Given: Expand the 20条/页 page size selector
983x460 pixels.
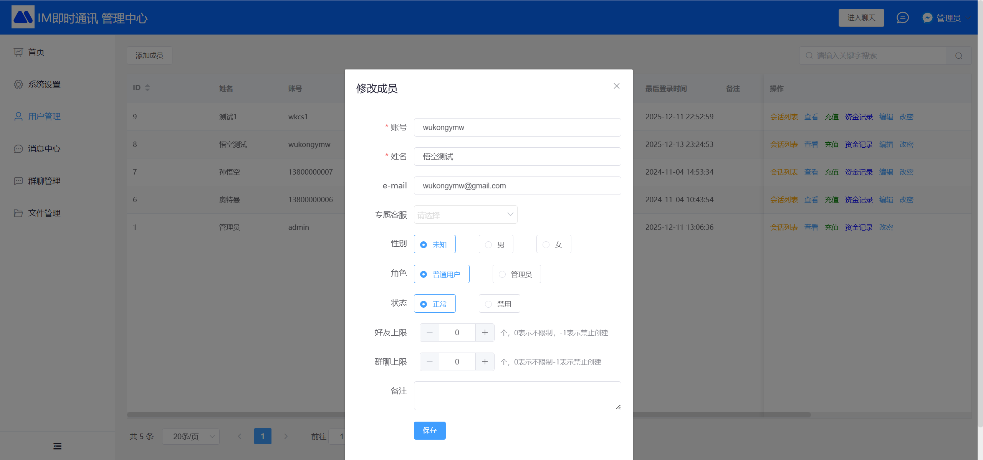Looking at the screenshot, I should point(191,437).
